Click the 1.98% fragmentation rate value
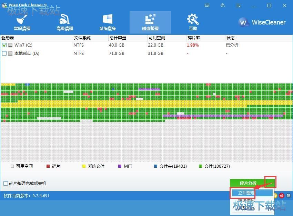Viewport: 293px width, 216px height. tap(193, 45)
